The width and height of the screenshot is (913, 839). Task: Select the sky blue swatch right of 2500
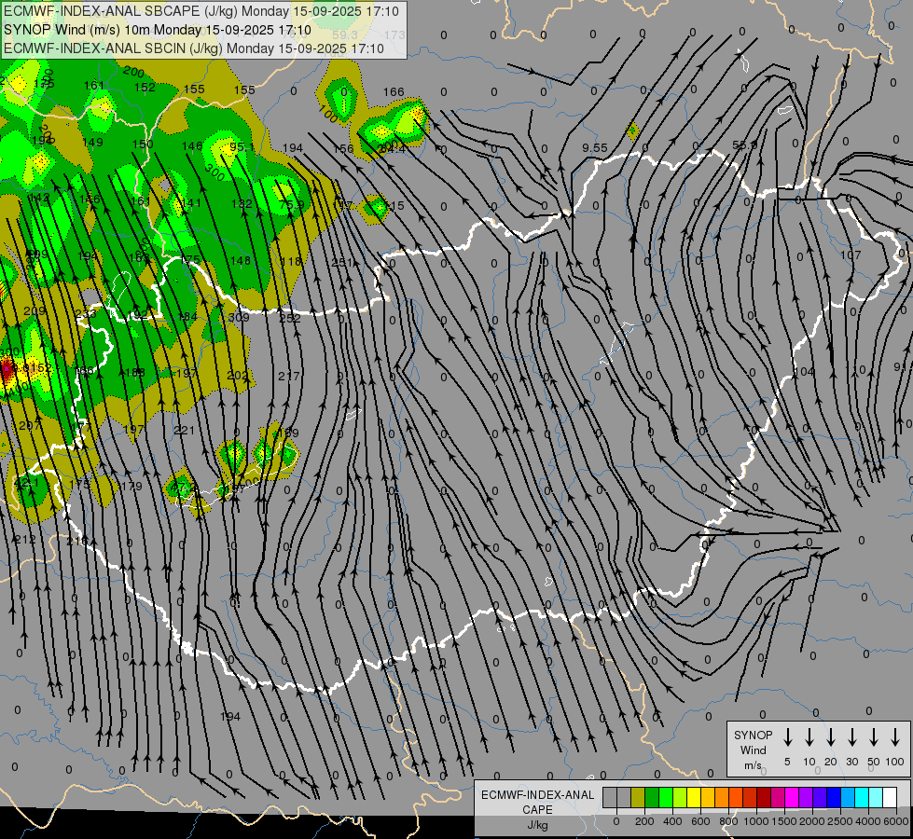(x=848, y=797)
